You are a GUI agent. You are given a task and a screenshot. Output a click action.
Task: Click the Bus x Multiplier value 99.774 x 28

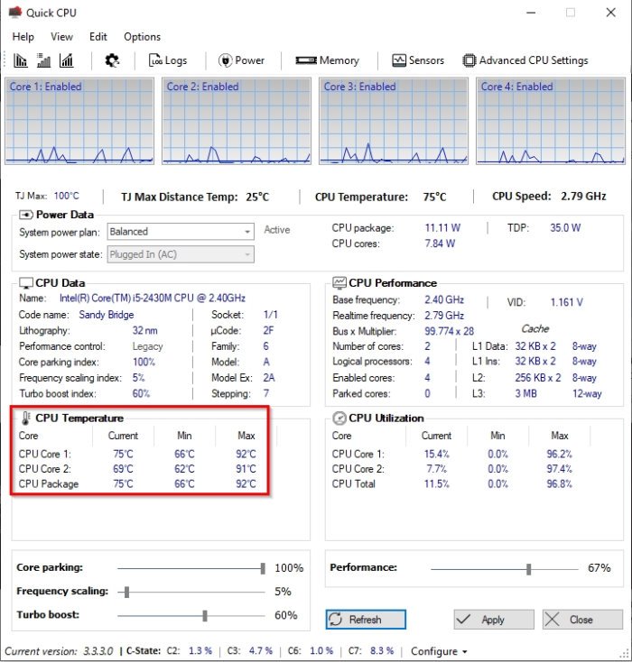click(450, 331)
